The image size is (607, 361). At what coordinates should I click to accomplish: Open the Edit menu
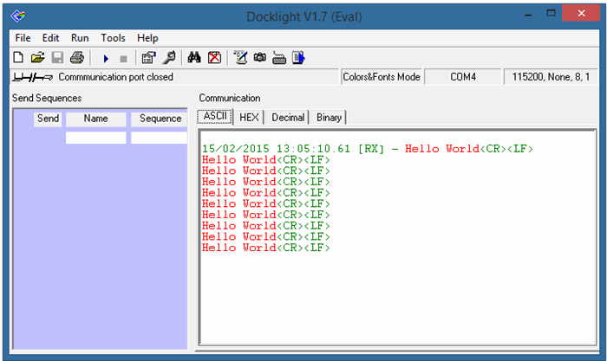(50, 38)
